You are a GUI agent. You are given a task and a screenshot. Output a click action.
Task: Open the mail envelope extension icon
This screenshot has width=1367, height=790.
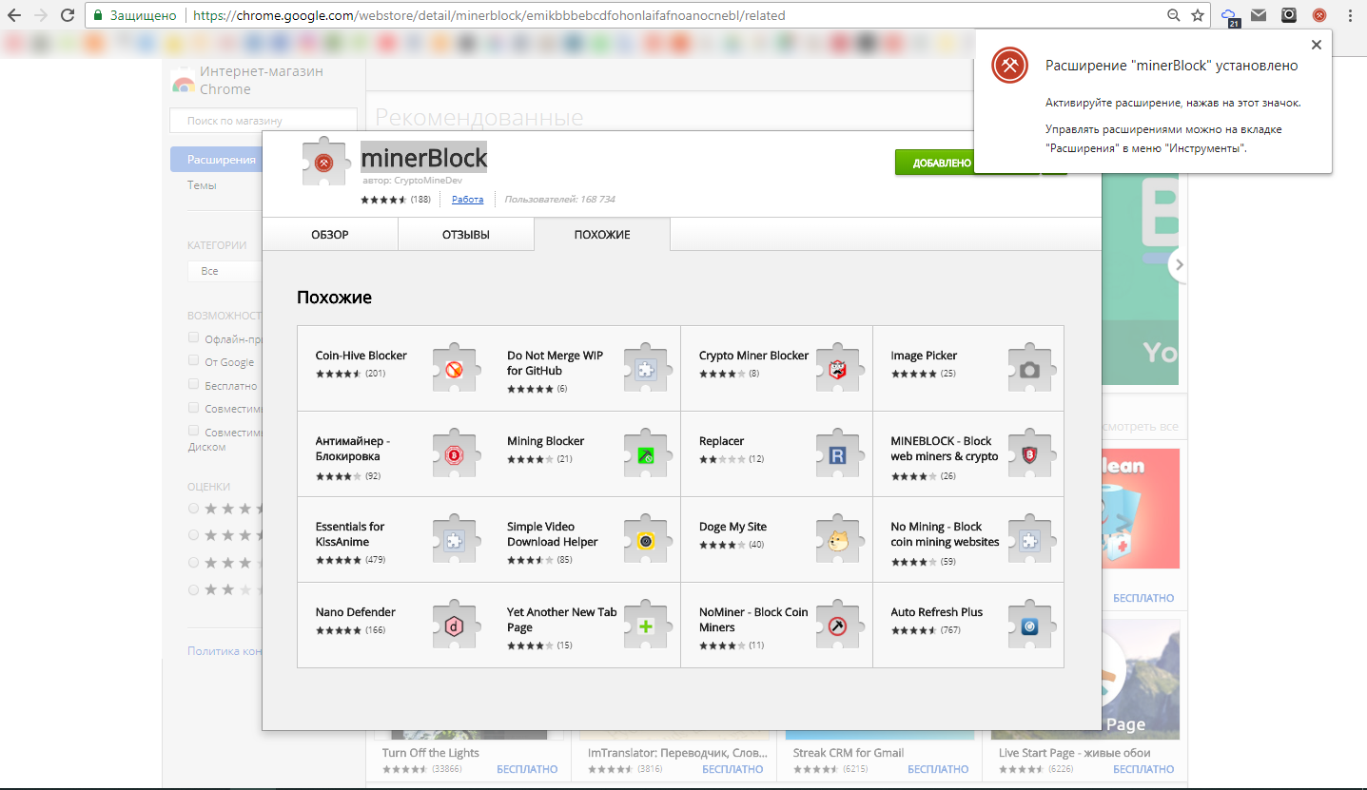(1259, 15)
